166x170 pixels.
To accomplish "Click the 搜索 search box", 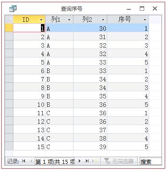I will click(150, 162).
